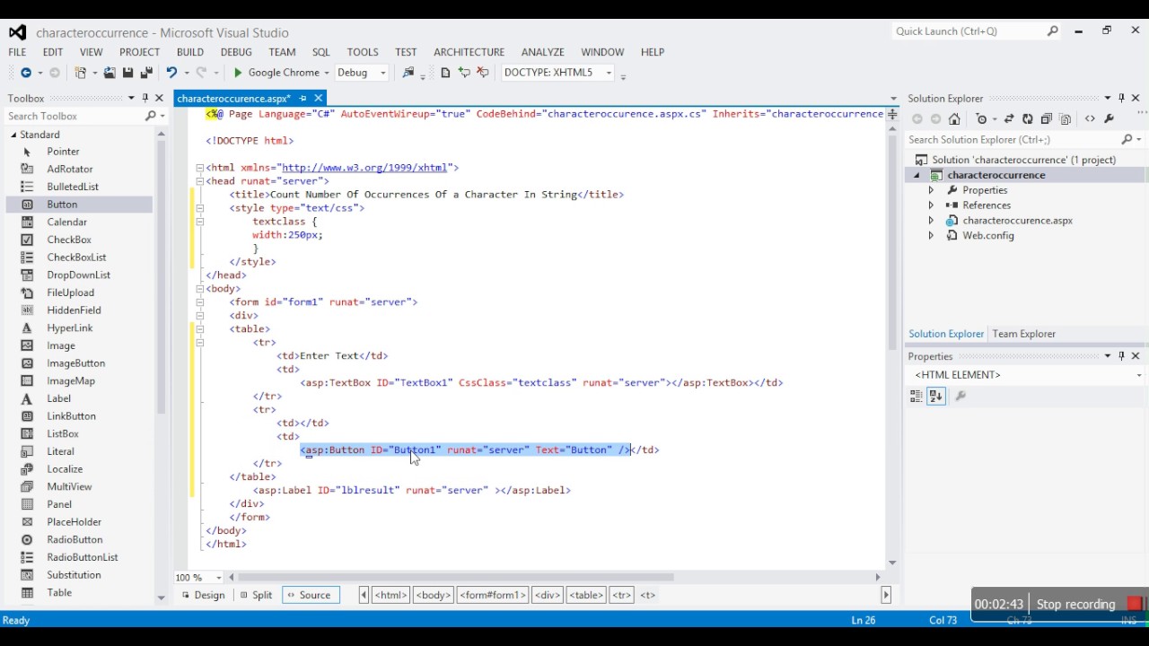
Task: Click the uncomment selection icon in the toolbar
Action: [483, 73]
